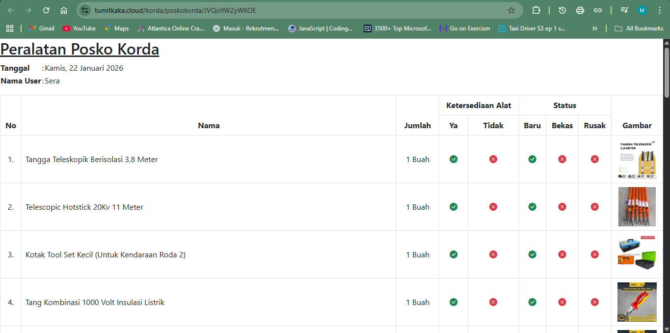Expand hidden bookmarks with the chevron
670x333 pixels.
tap(595, 28)
